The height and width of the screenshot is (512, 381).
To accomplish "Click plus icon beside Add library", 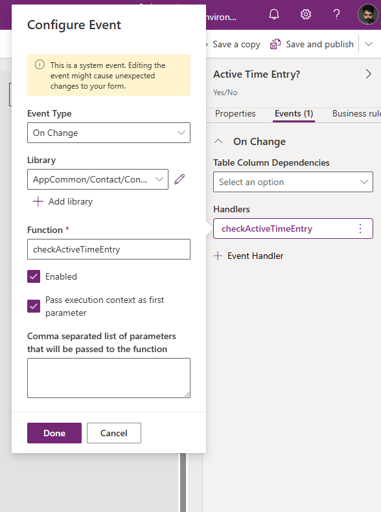I will tap(38, 201).
